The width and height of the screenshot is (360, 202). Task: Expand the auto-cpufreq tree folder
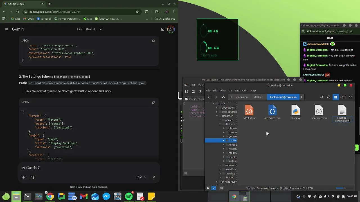click(x=217, y=112)
